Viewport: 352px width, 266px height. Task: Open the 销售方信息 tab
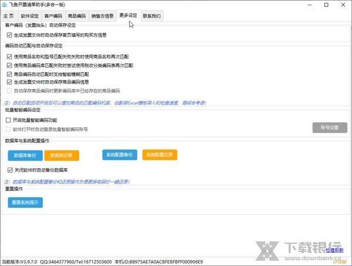click(102, 16)
